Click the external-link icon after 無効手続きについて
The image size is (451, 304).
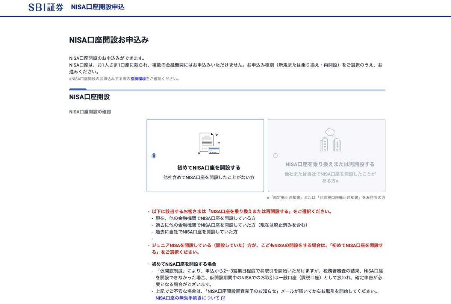coord(223,298)
